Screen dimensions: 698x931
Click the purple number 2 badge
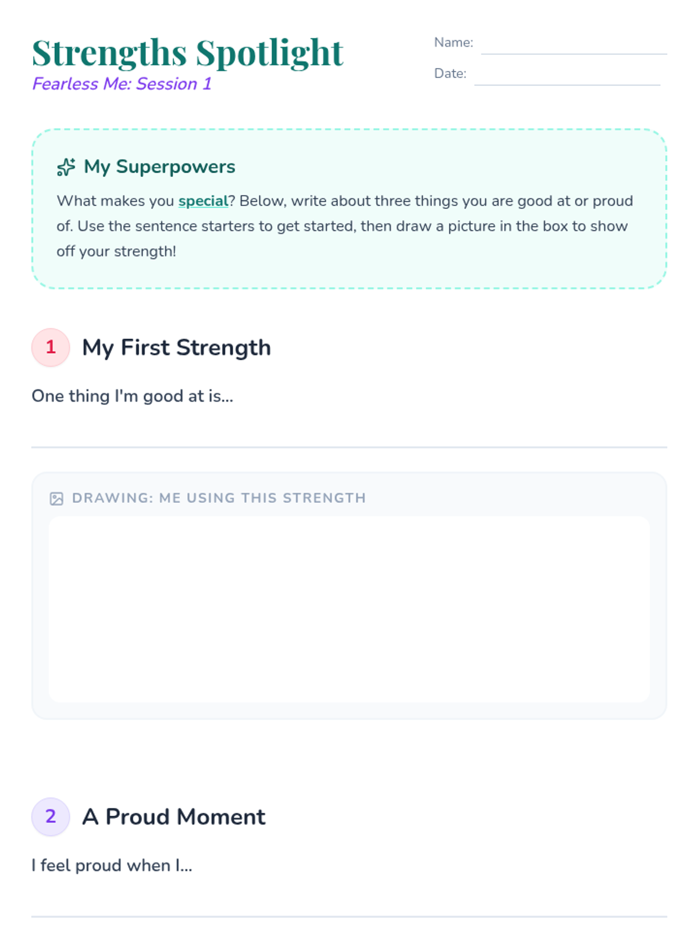(51, 816)
